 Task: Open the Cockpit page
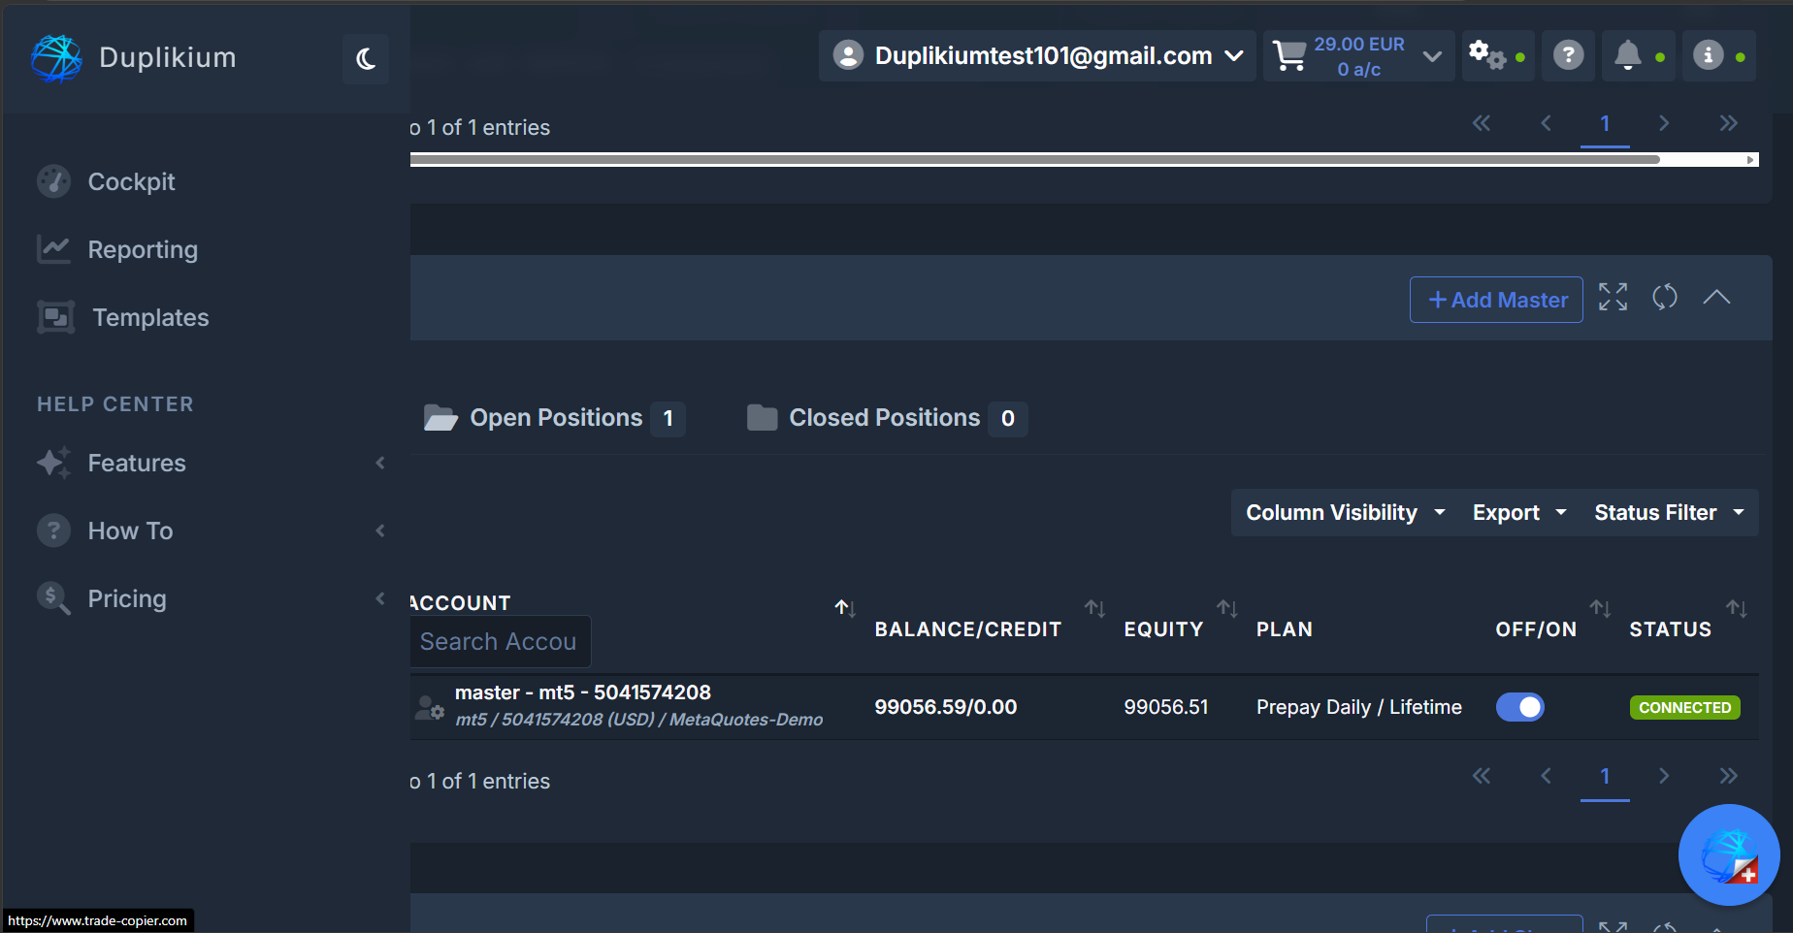131,181
